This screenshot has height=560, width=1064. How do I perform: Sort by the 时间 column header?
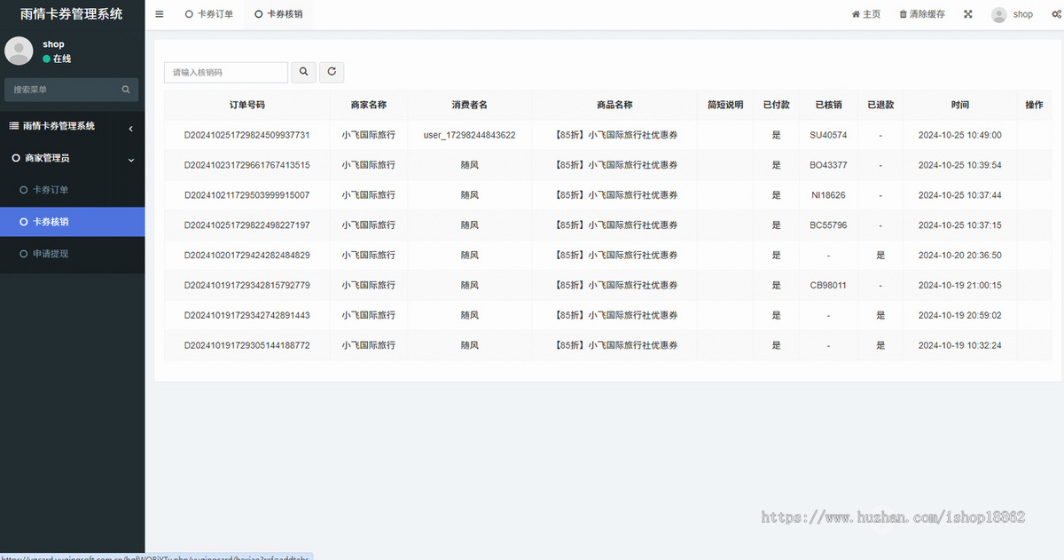pos(959,105)
